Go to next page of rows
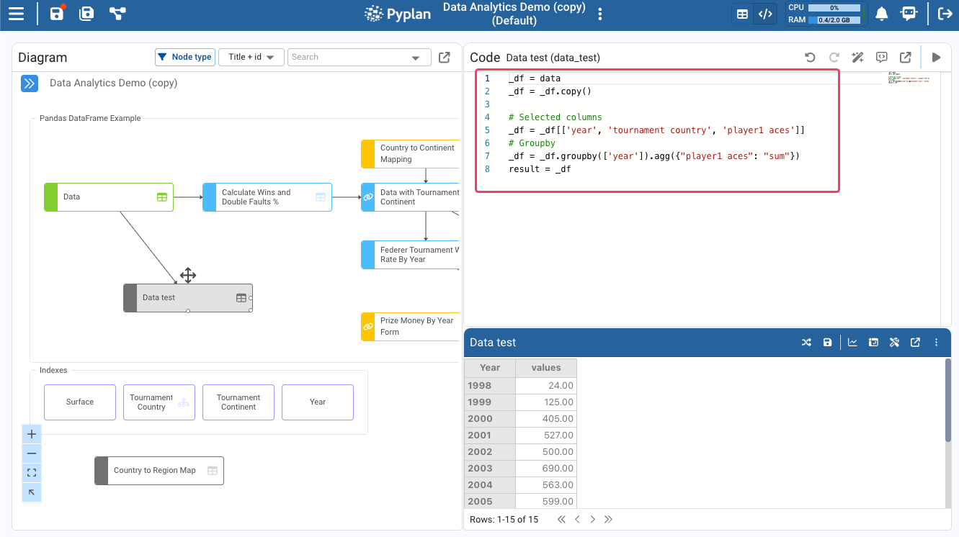Screen dimensions: 959x537 (x=592, y=519)
